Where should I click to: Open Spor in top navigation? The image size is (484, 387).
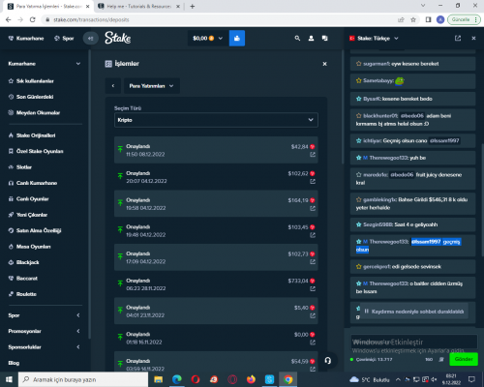(64, 39)
